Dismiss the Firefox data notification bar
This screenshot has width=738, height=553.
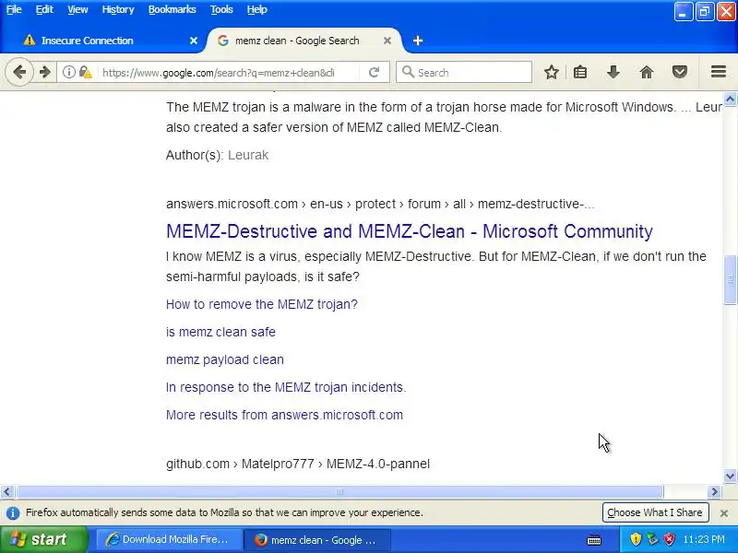724,513
